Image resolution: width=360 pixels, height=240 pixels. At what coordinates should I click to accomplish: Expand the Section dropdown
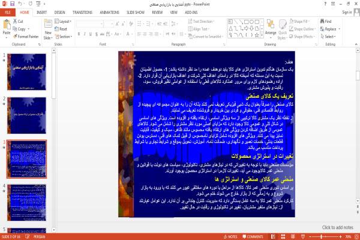pos(64,37)
